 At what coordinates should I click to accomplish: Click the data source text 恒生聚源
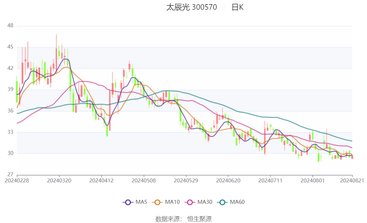point(199,219)
